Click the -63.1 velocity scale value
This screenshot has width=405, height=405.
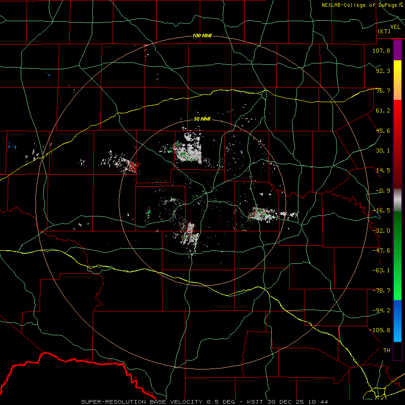pos(381,270)
